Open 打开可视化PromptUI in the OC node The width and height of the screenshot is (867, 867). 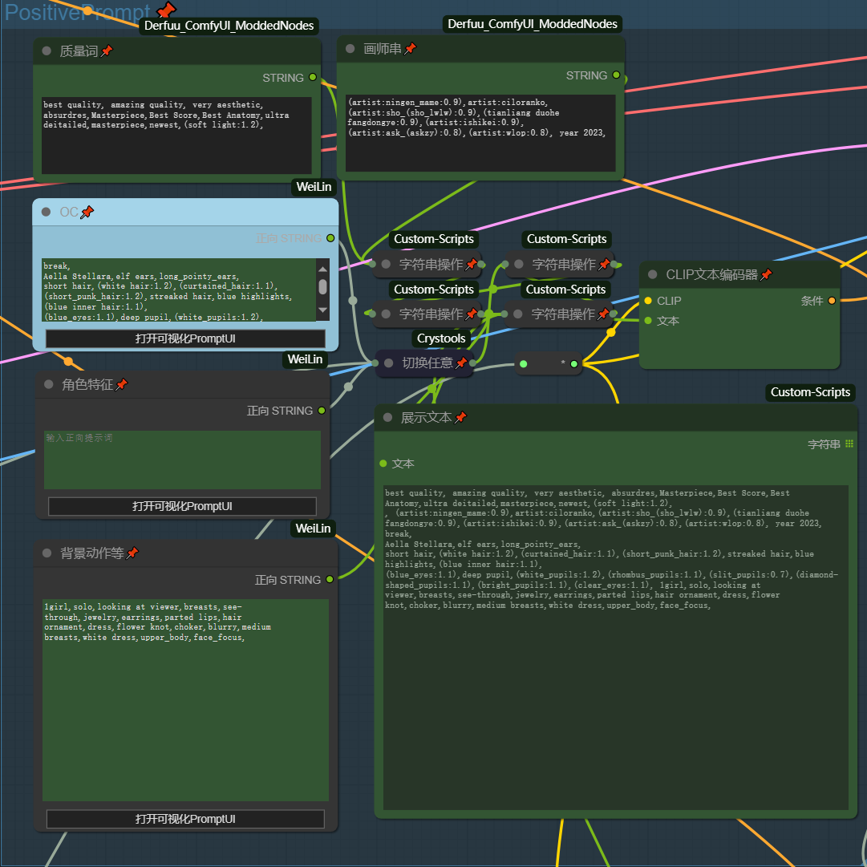coord(185,339)
